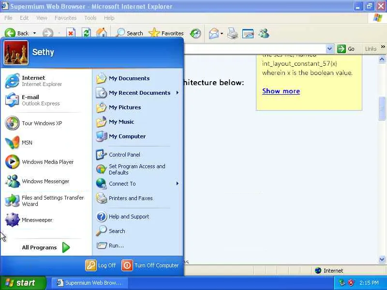Open Files and Settings Transfer Wizard
The height and width of the screenshot is (290, 387).
pyautogui.click(x=46, y=201)
